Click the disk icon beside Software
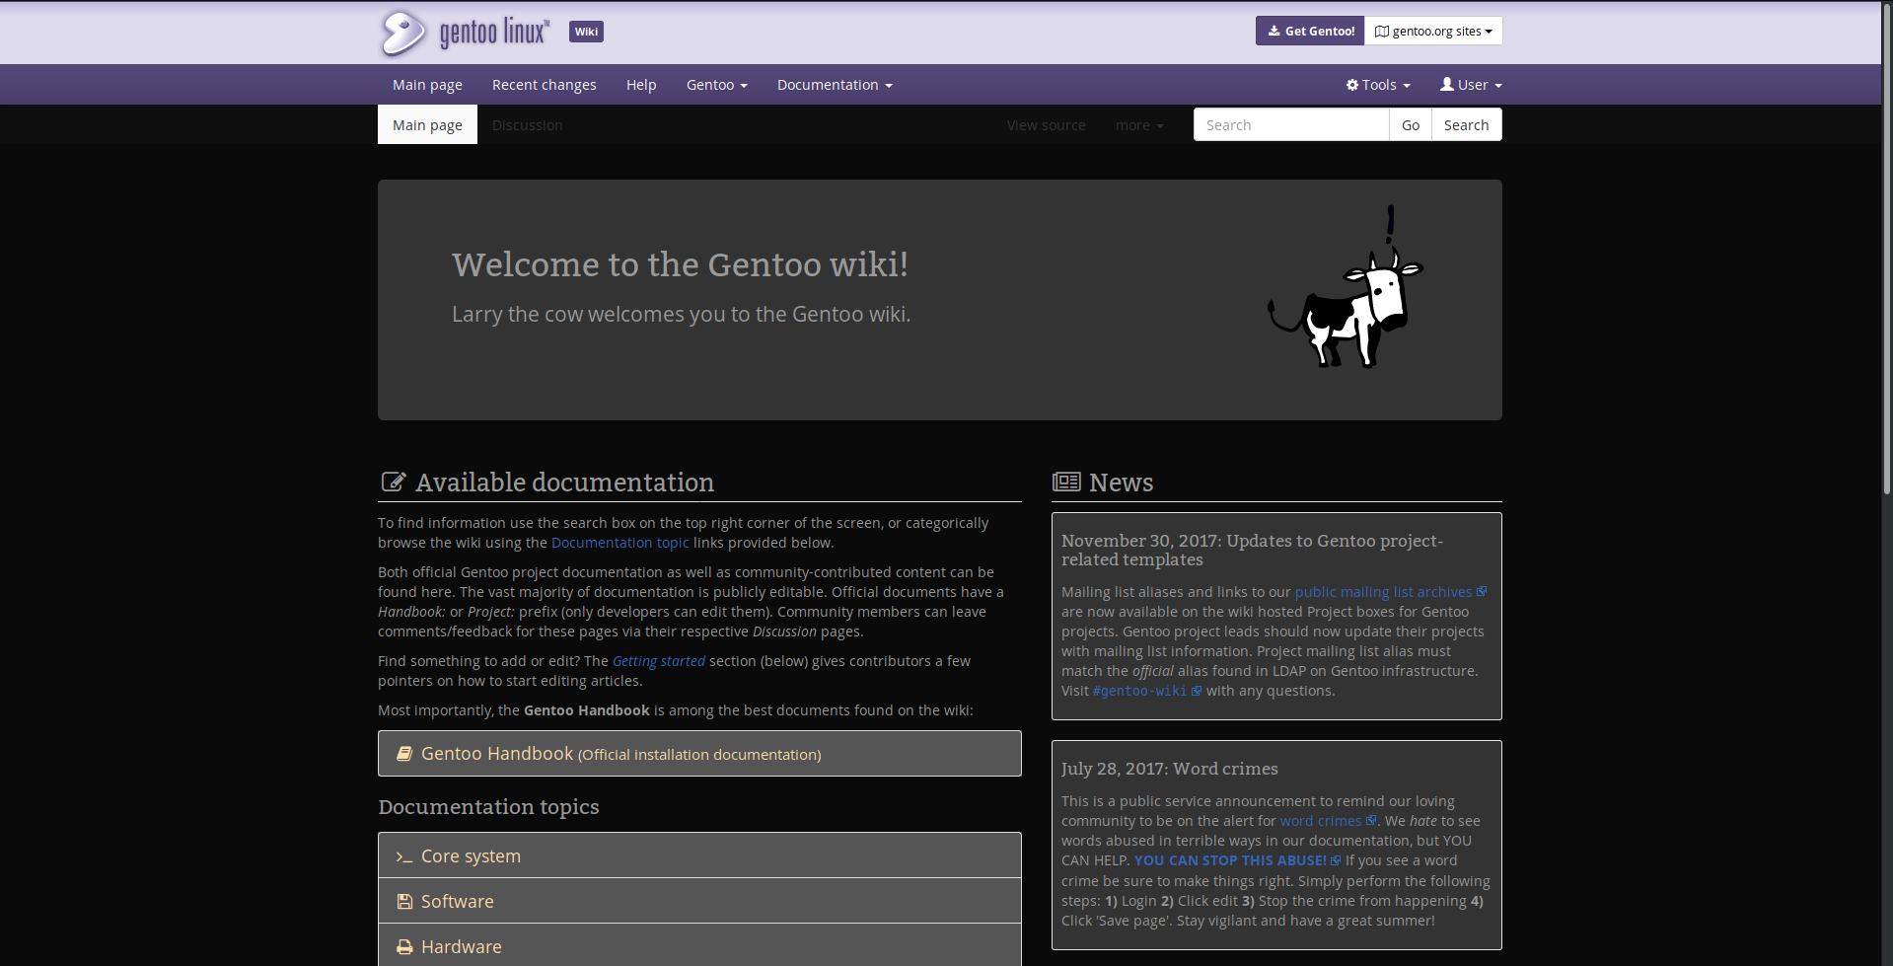Screen dimensions: 1893x966 click(403, 901)
